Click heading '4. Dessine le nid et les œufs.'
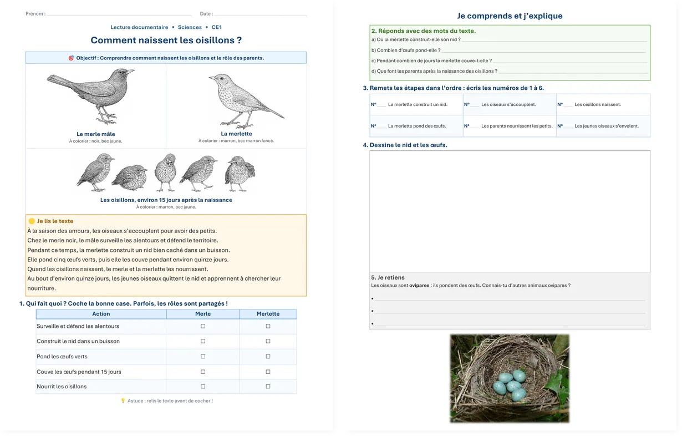This screenshot has width=682, height=436. (x=405, y=145)
